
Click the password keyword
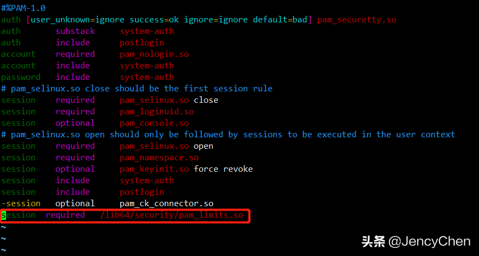pos(21,77)
